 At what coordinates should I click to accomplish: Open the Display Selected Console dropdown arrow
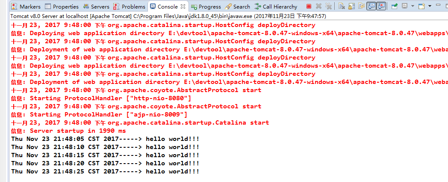point(413,6)
